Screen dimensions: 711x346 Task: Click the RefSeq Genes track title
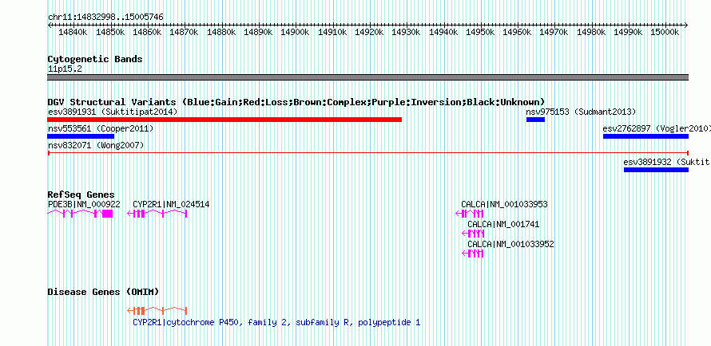coord(81,195)
